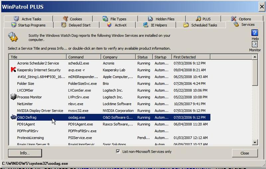This screenshot has width=266, height=169.
Task: Select the Acronis Scheduler2 Service row
Action: pyautogui.click(x=110, y=63)
